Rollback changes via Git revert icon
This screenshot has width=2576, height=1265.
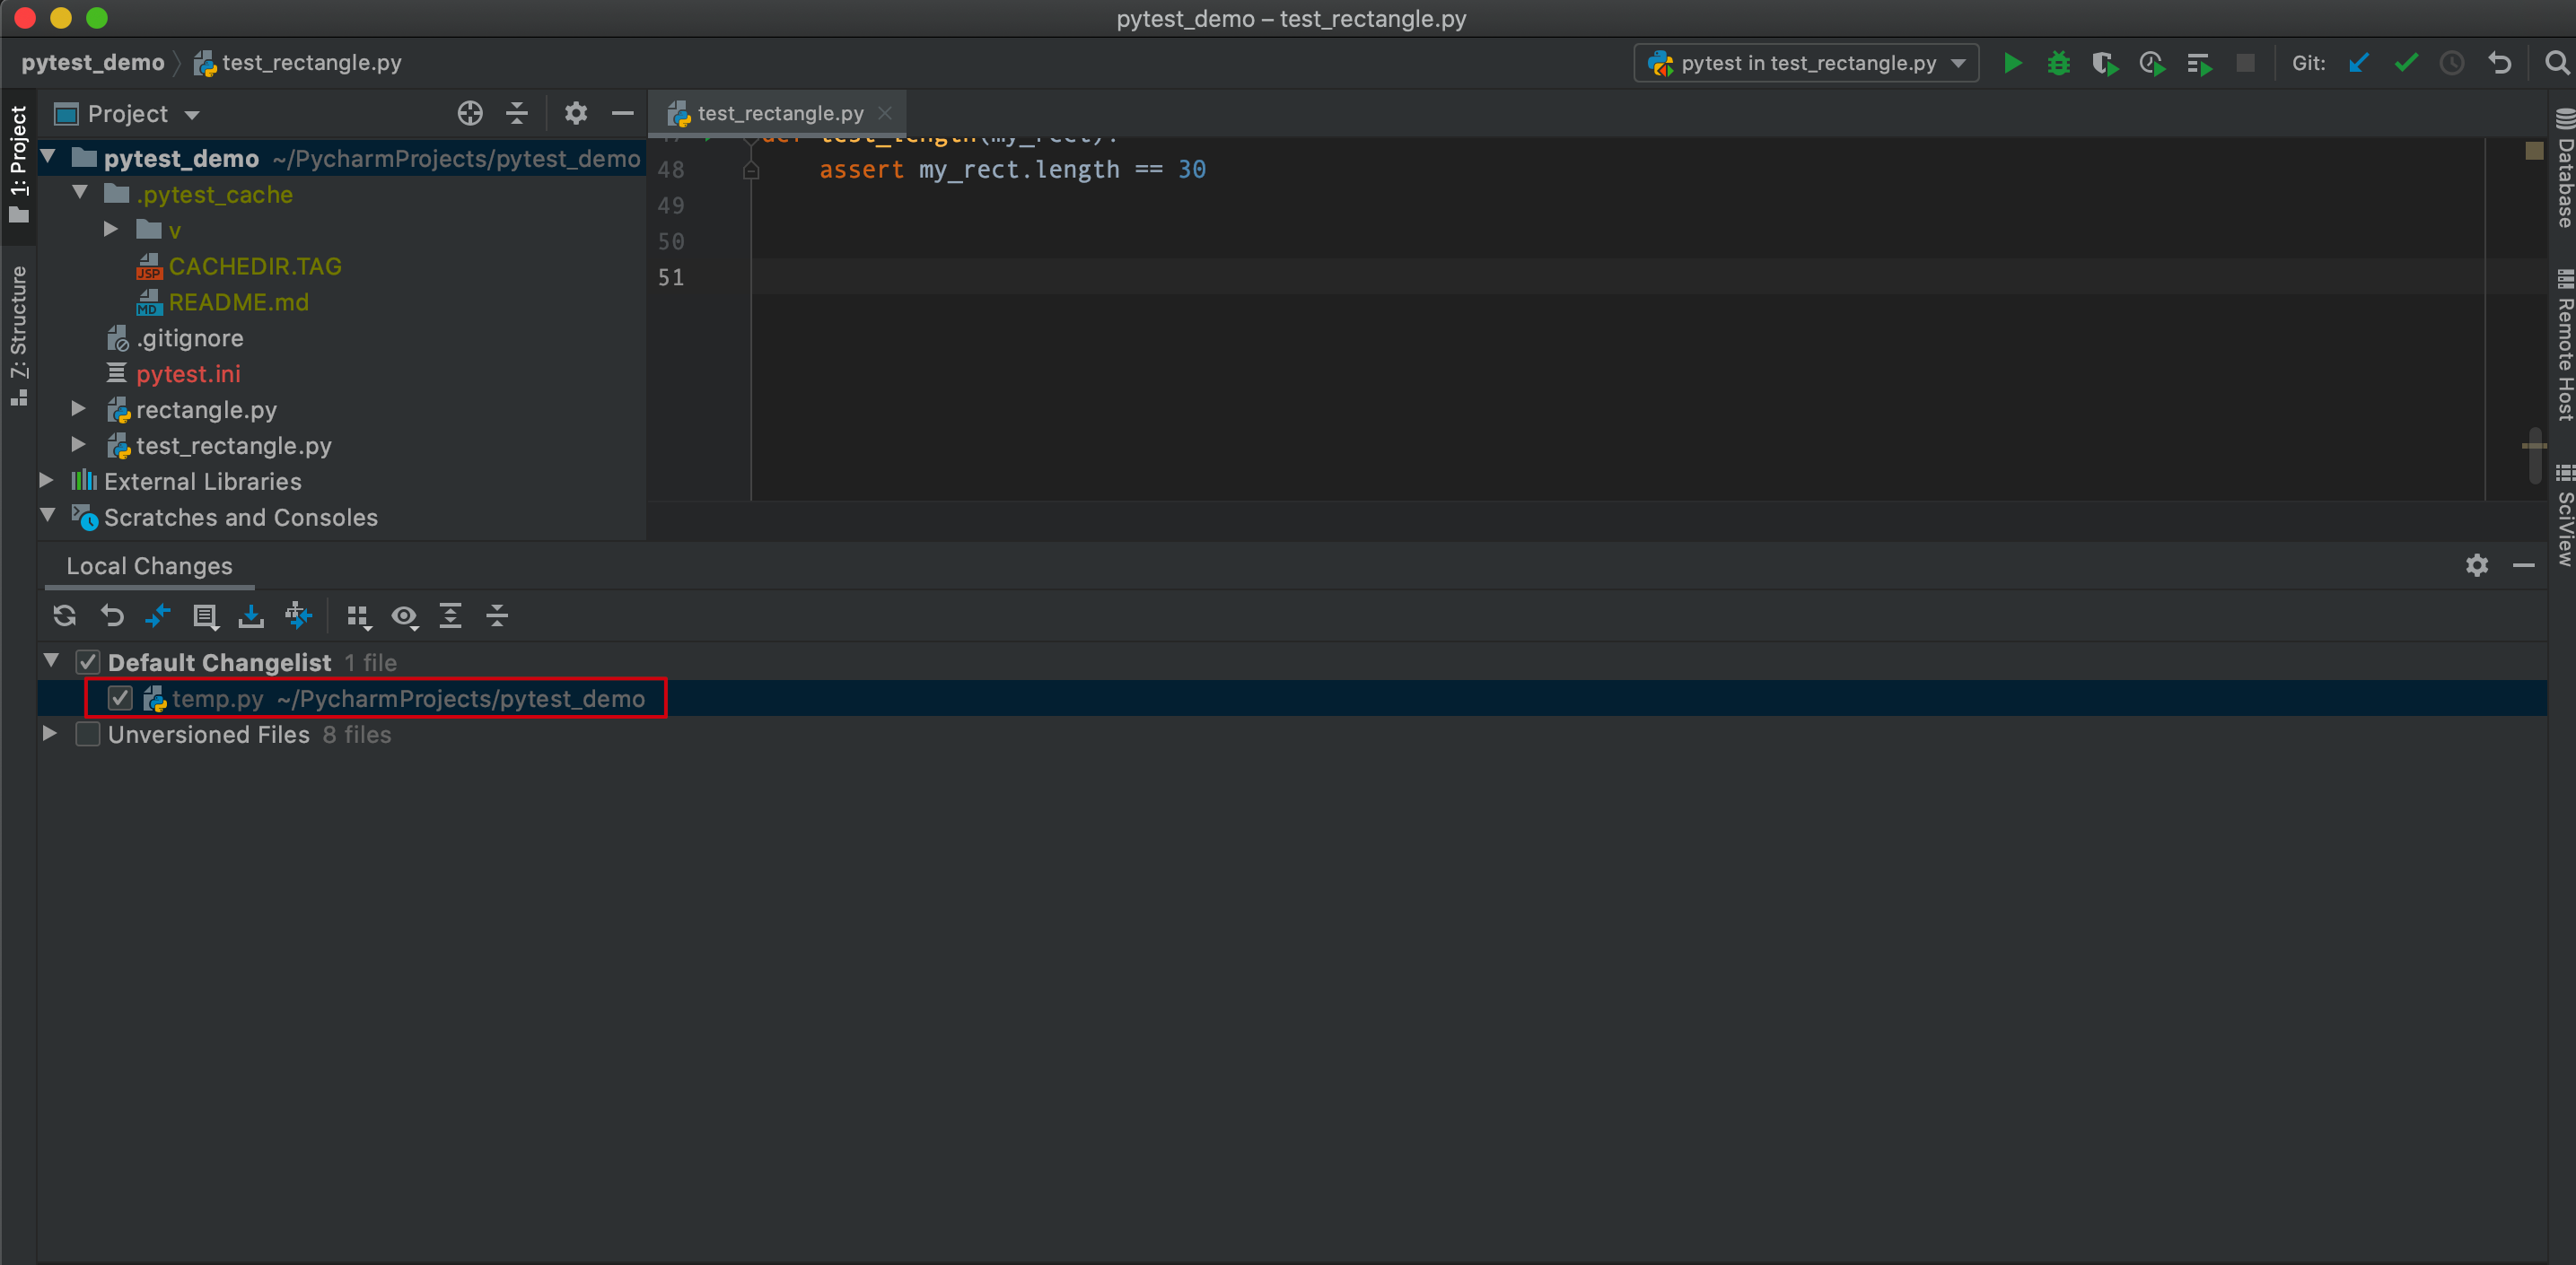point(2500,63)
